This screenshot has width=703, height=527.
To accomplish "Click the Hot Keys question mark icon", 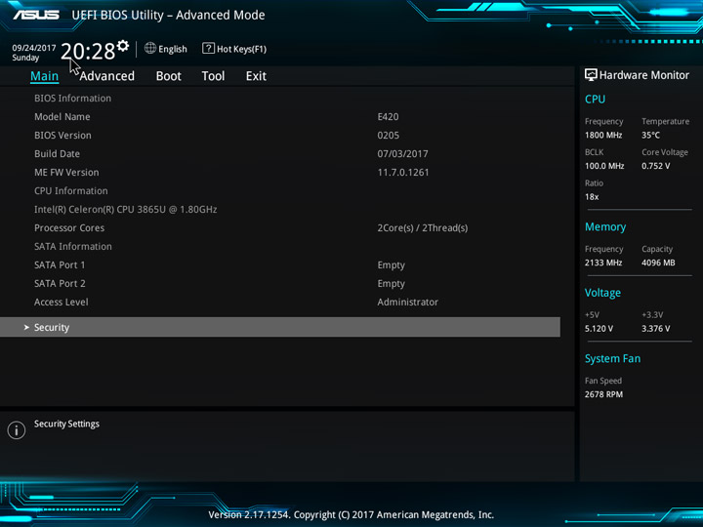I will click(208, 48).
